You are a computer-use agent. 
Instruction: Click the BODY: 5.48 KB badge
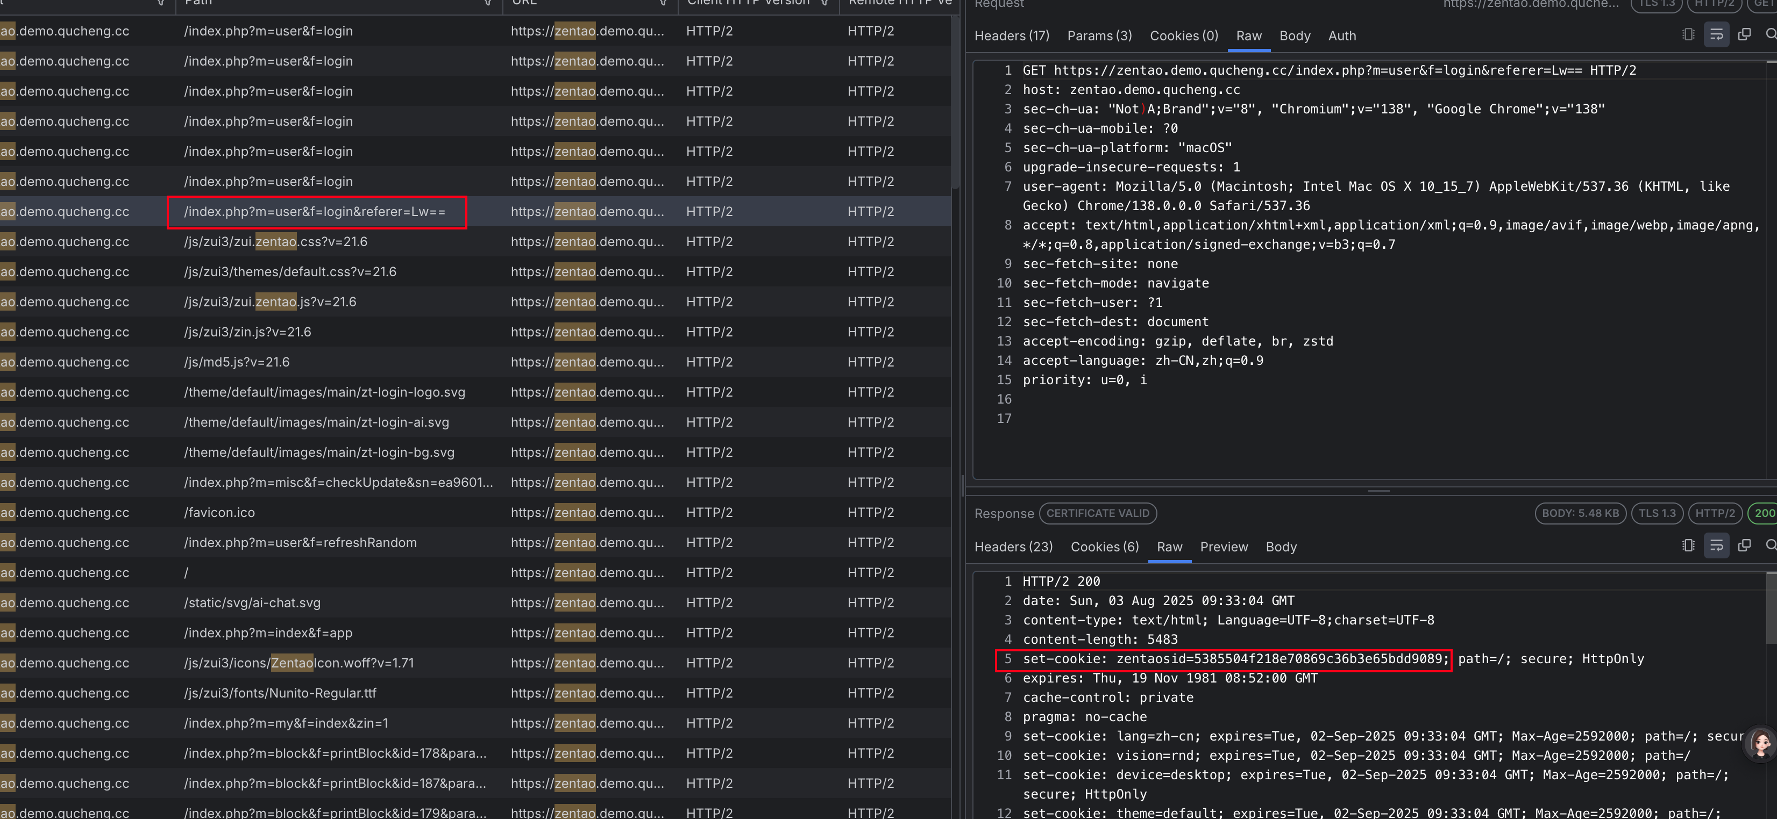1580,513
